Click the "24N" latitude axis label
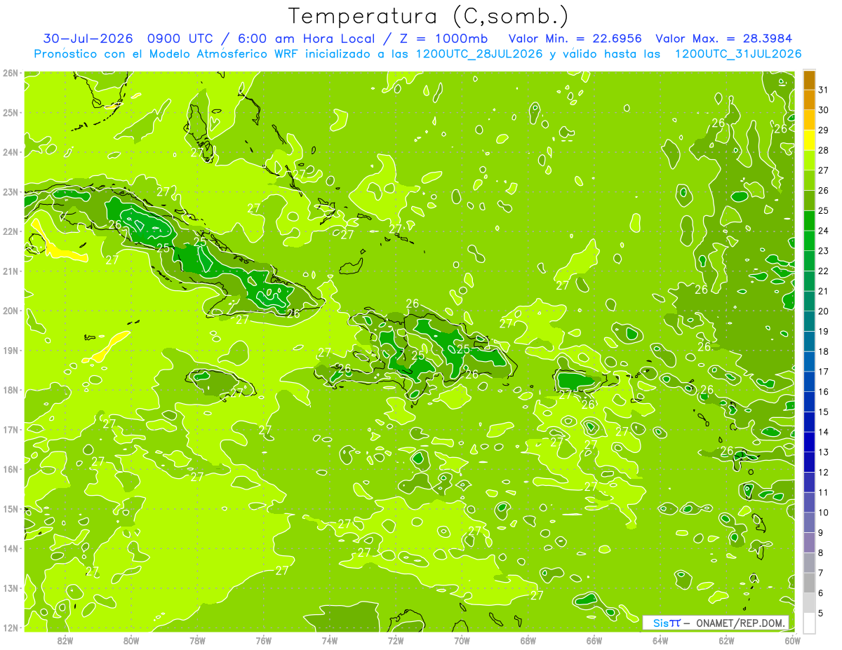This screenshot has width=842, height=650. click(x=11, y=151)
